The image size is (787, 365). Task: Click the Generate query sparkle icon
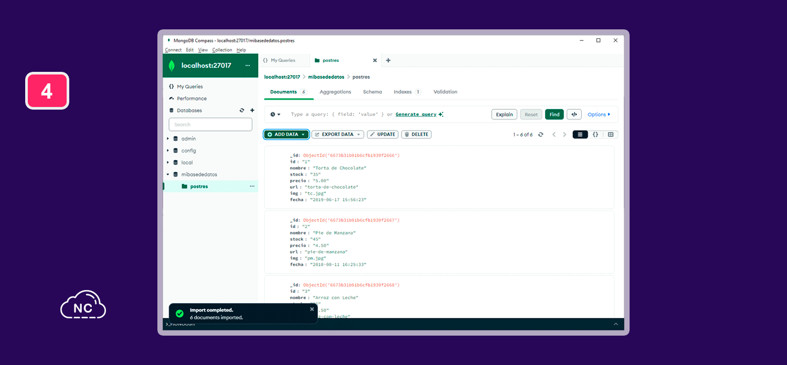point(441,114)
